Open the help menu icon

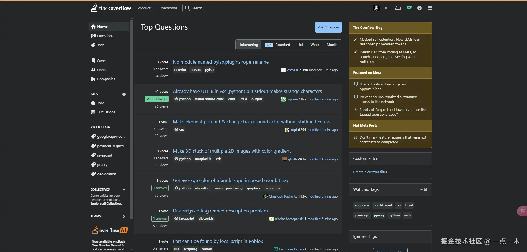419,8
